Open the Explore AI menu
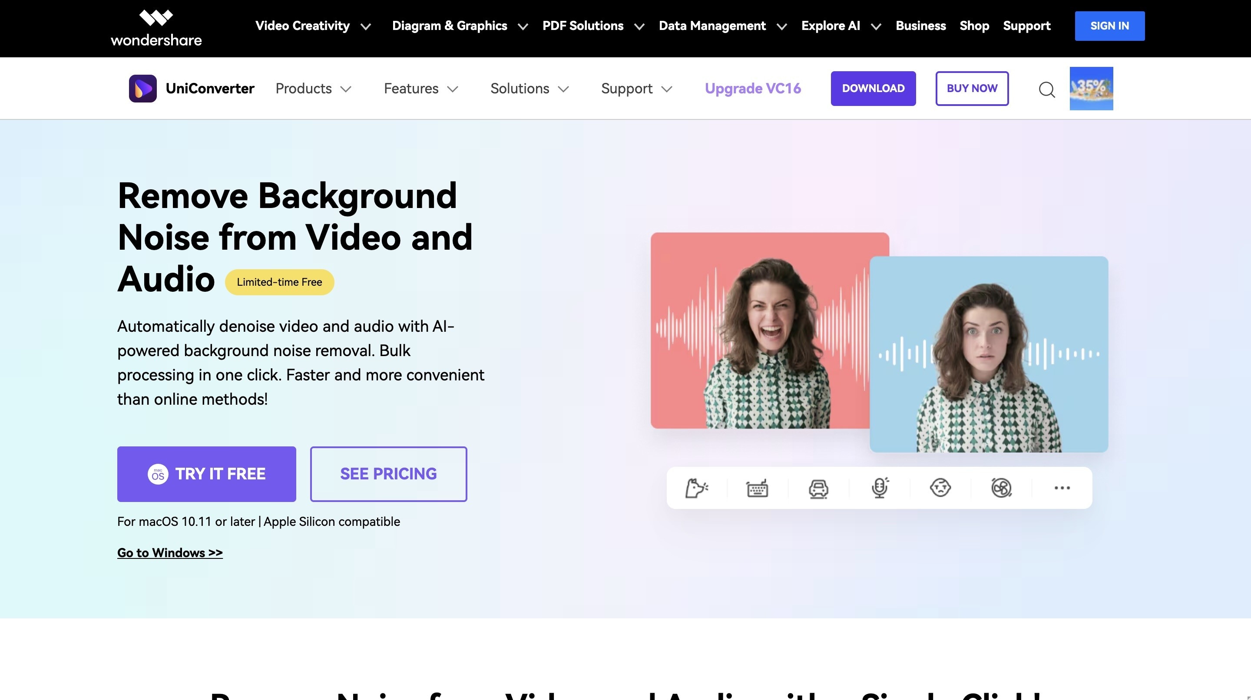This screenshot has height=700, width=1251. point(831,26)
